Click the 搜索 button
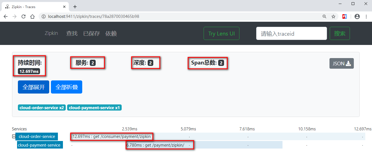The height and width of the screenshot is (153, 372). [340, 34]
